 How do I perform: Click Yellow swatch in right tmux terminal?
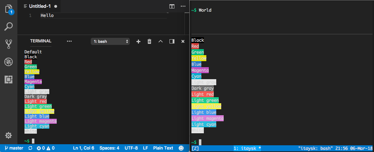199,58
